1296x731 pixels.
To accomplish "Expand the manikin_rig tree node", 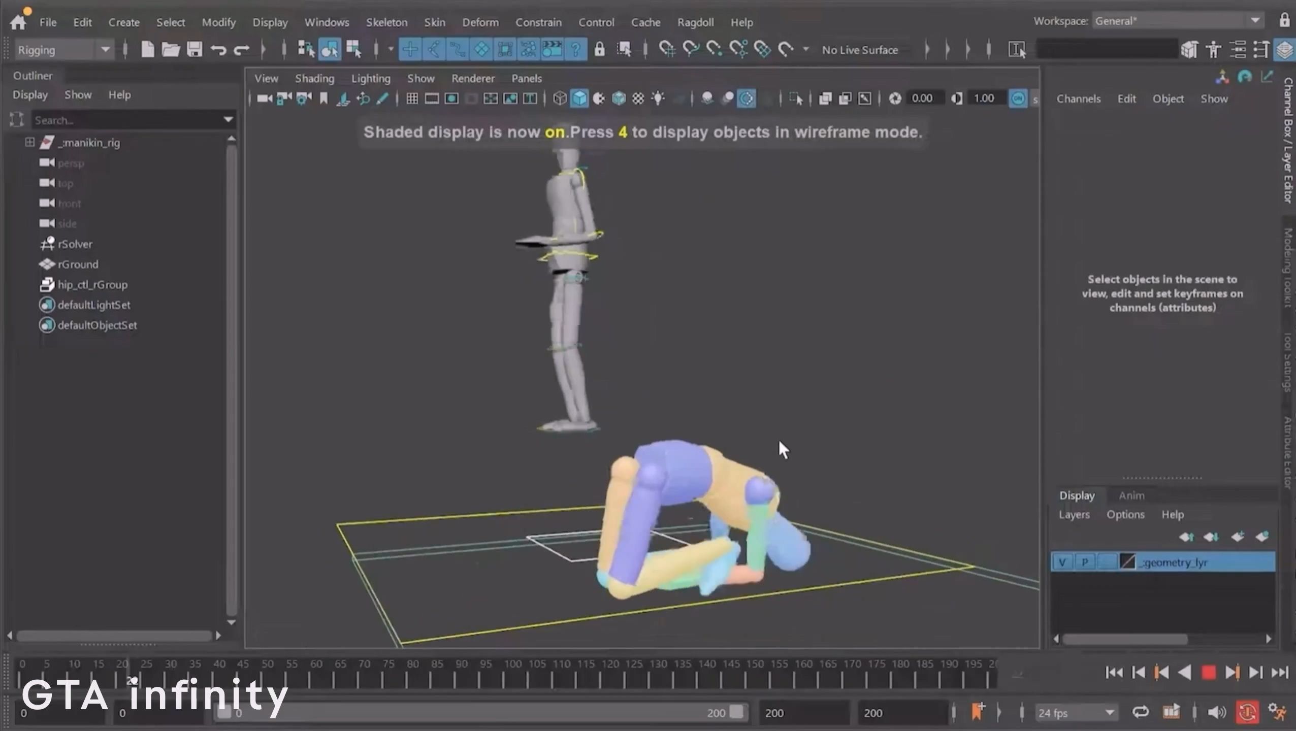I will coord(29,143).
